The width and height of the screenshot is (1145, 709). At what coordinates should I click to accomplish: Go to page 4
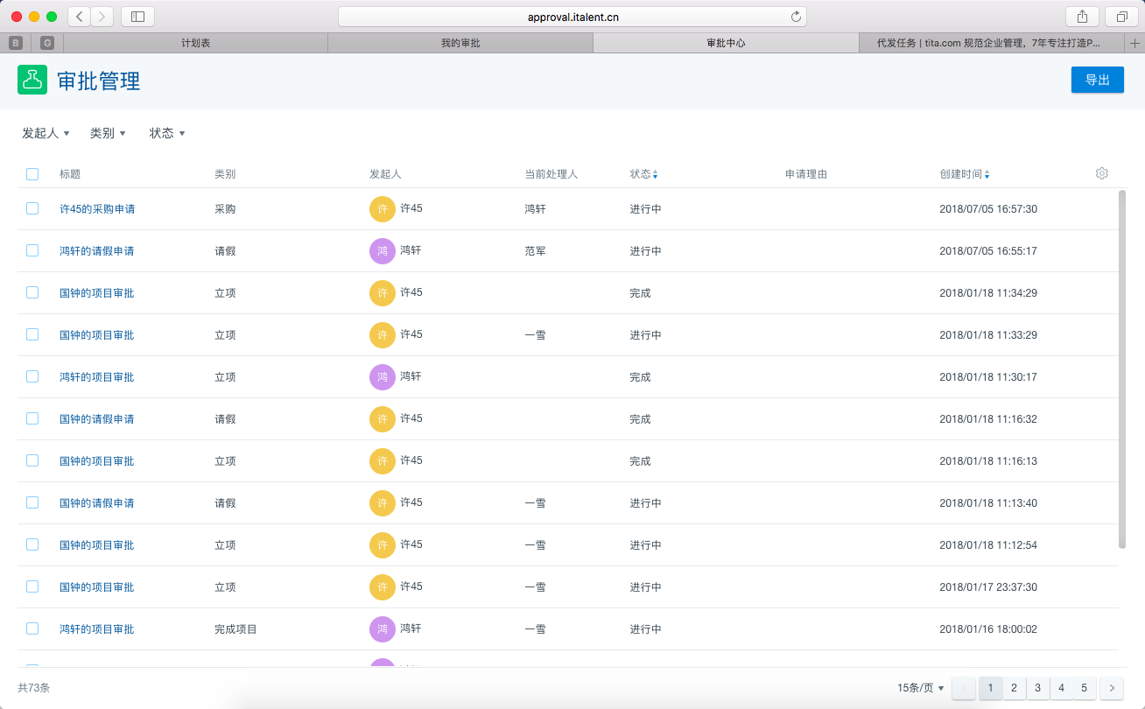click(1061, 688)
